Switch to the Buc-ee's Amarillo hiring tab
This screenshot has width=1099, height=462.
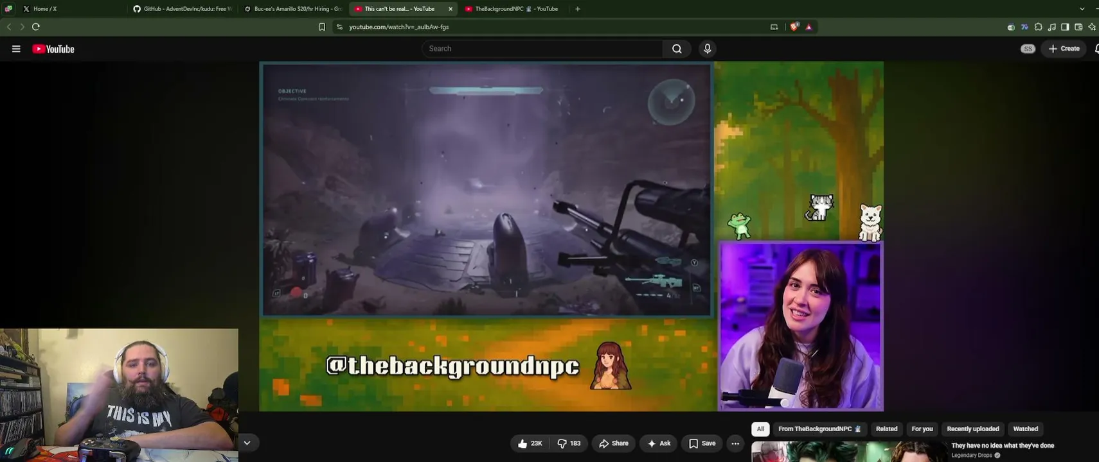(x=294, y=9)
